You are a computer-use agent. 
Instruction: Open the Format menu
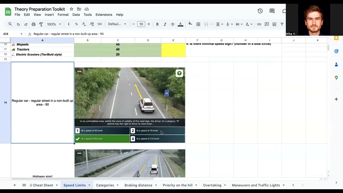coord(63,15)
